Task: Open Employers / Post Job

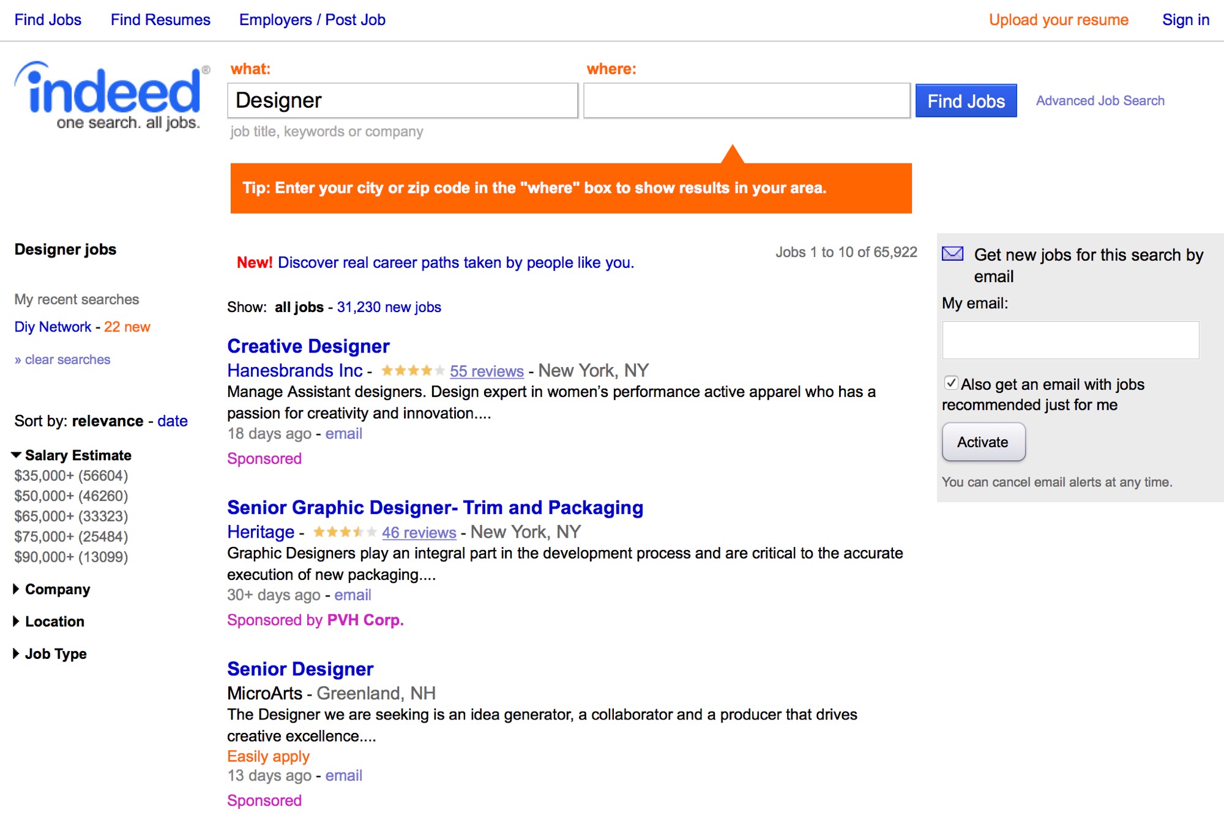Action: [312, 20]
